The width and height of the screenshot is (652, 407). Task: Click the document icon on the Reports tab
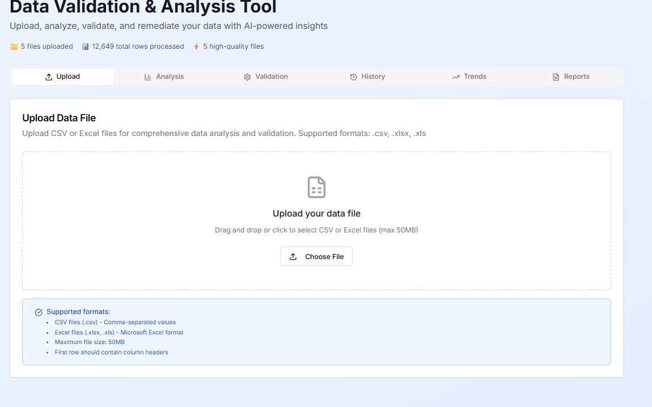click(x=556, y=76)
